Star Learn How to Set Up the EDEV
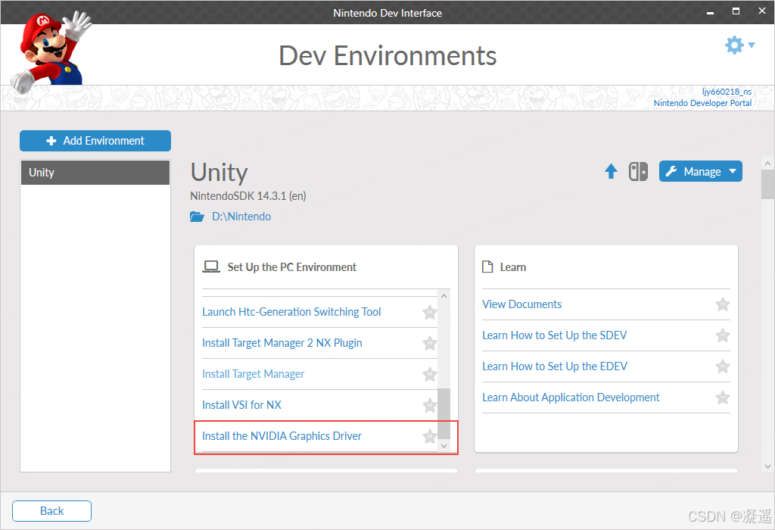The height and width of the screenshot is (530, 775). pos(723,366)
